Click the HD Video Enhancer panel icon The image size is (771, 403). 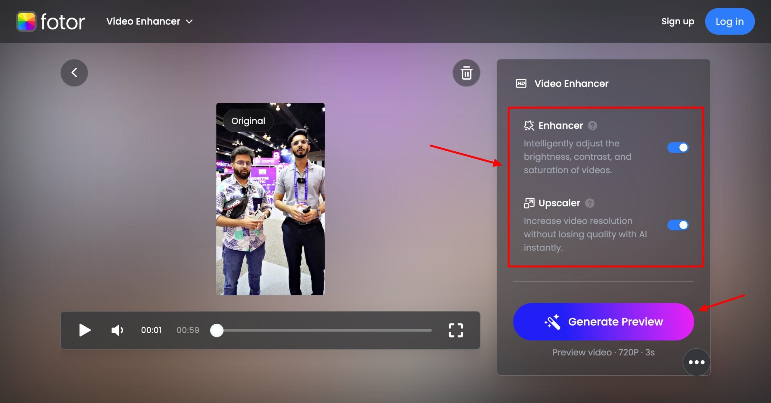pyautogui.click(x=521, y=83)
